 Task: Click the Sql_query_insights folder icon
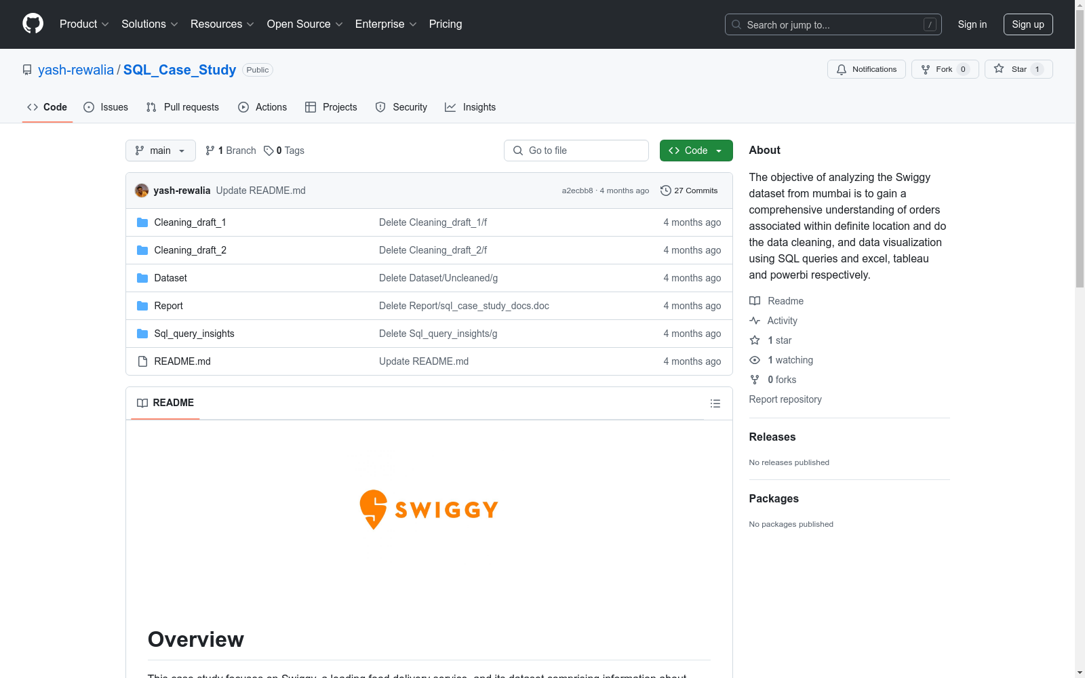142,334
